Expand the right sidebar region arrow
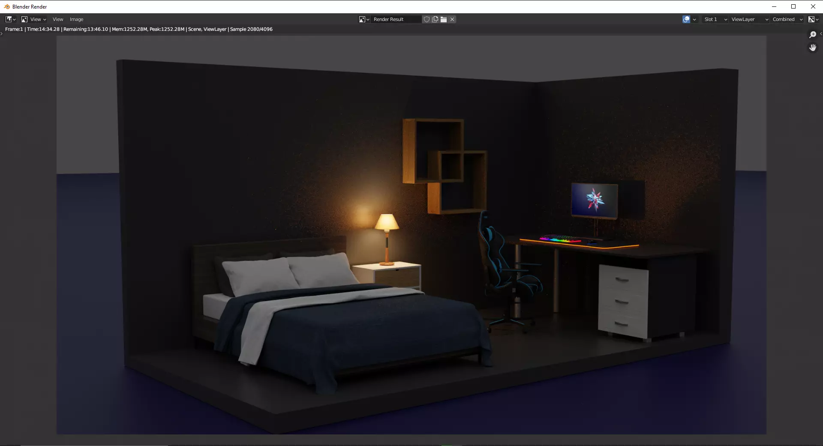823x446 pixels. tap(821, 33)
